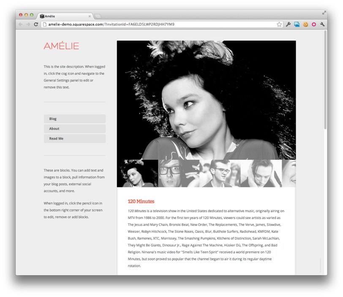This screenshot has height=297, width=343.
Task: Click the large main gallery image
Action: coord(206,100)
